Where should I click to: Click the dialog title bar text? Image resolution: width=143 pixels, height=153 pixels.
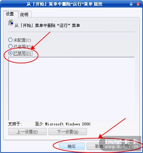tap(65, 4)
